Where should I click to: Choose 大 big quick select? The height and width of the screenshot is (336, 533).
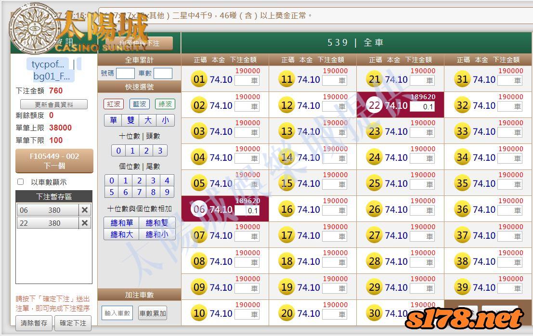click(x=148, y=120)
